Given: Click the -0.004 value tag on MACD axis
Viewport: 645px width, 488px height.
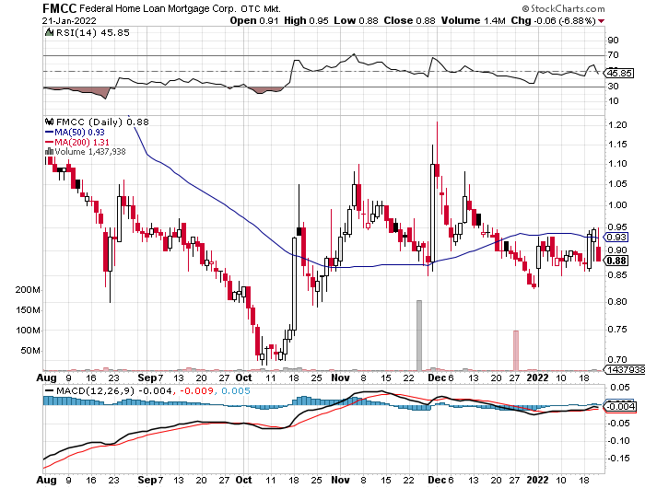Looking at the screenshot, I should [x=620, y=407].
